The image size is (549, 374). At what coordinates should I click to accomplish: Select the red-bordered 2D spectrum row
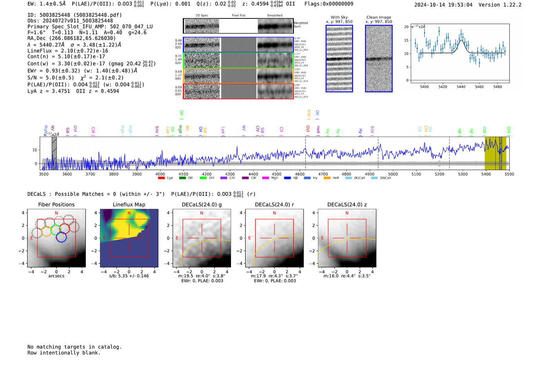coord(238,91)
